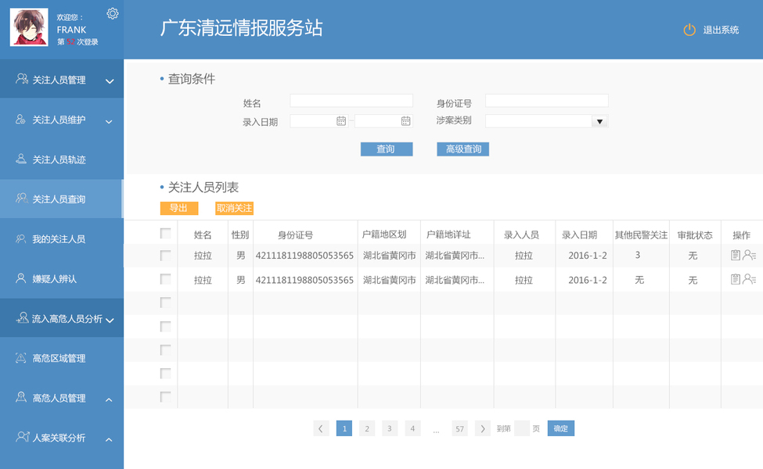Click the 关注人员查询 sidebar icon
Image resolution: width=763 pixels, height=469 pixels.
click(x=21, y=199)
